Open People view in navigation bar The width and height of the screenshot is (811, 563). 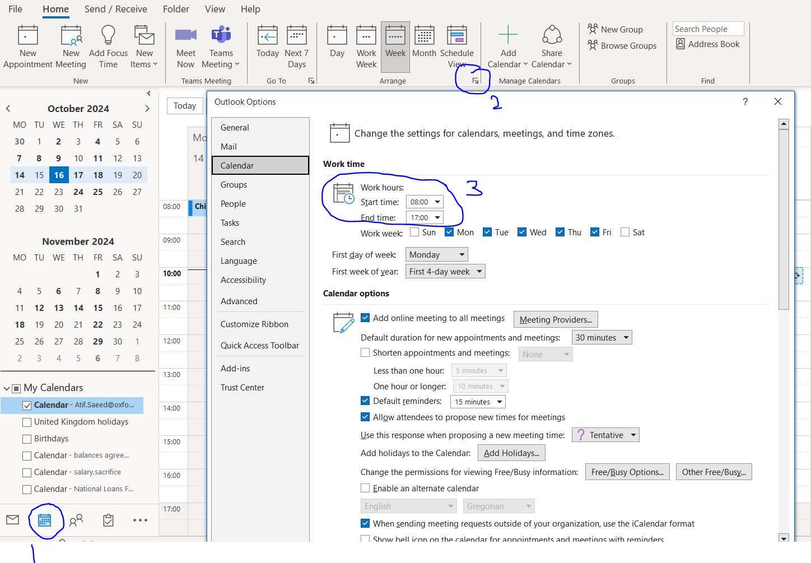pos(76,520)
